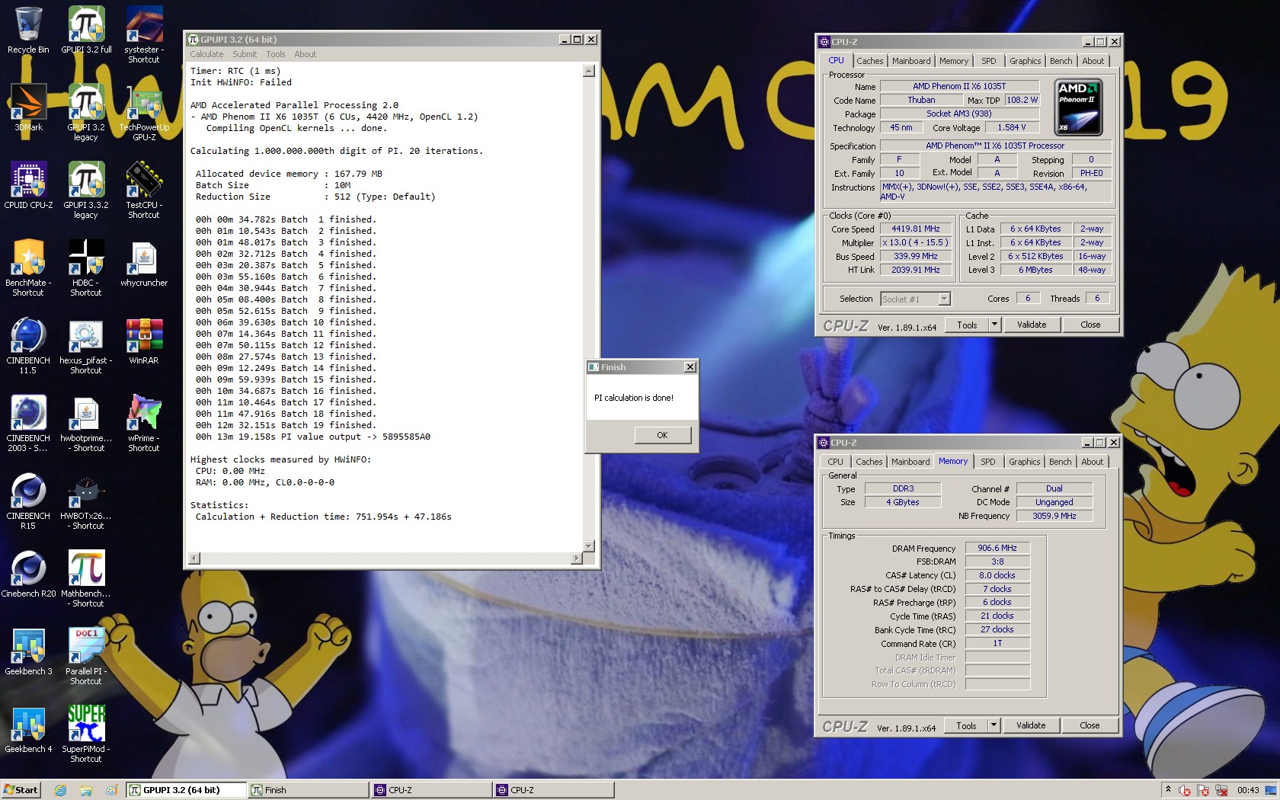Switch to Bench tab in upper CPU-Z
Screen dimensions: 1280x800
click(1061, 61)
